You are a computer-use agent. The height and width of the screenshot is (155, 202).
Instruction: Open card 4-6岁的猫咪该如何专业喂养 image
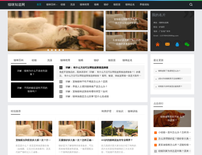point(120,129)
